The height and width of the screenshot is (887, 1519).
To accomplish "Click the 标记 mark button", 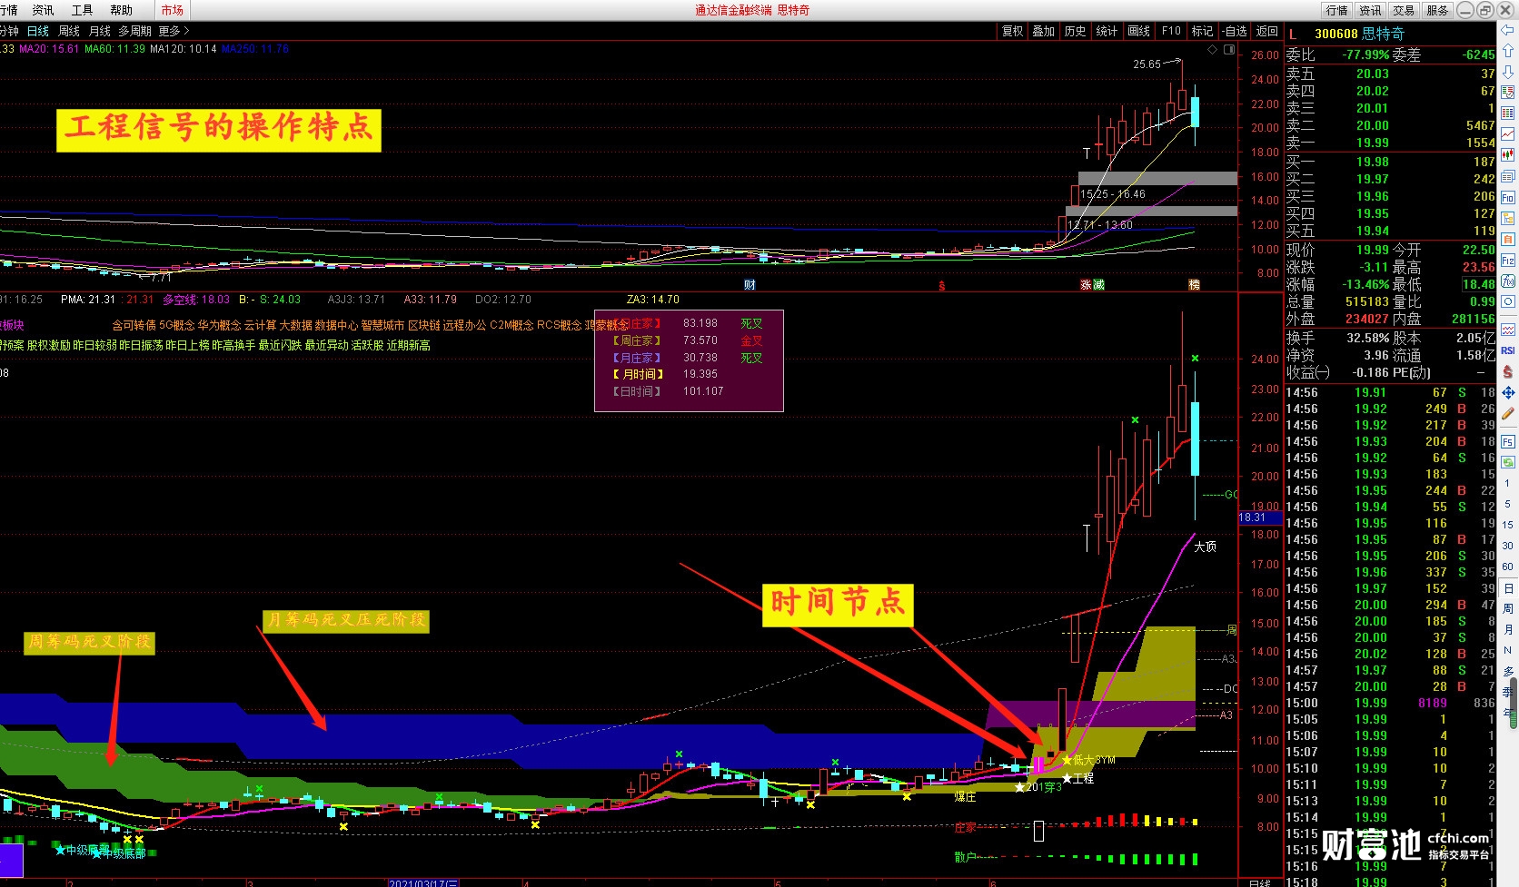I will 1203,31.
